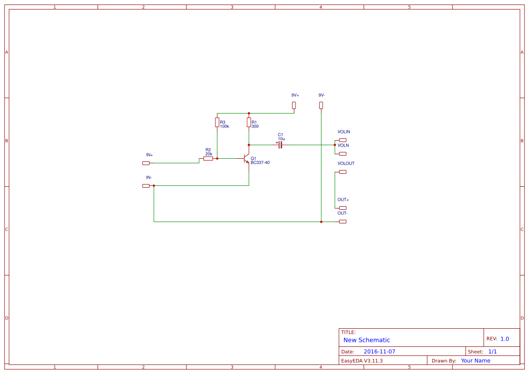Select the R2 20k resistor symbol

209,158
